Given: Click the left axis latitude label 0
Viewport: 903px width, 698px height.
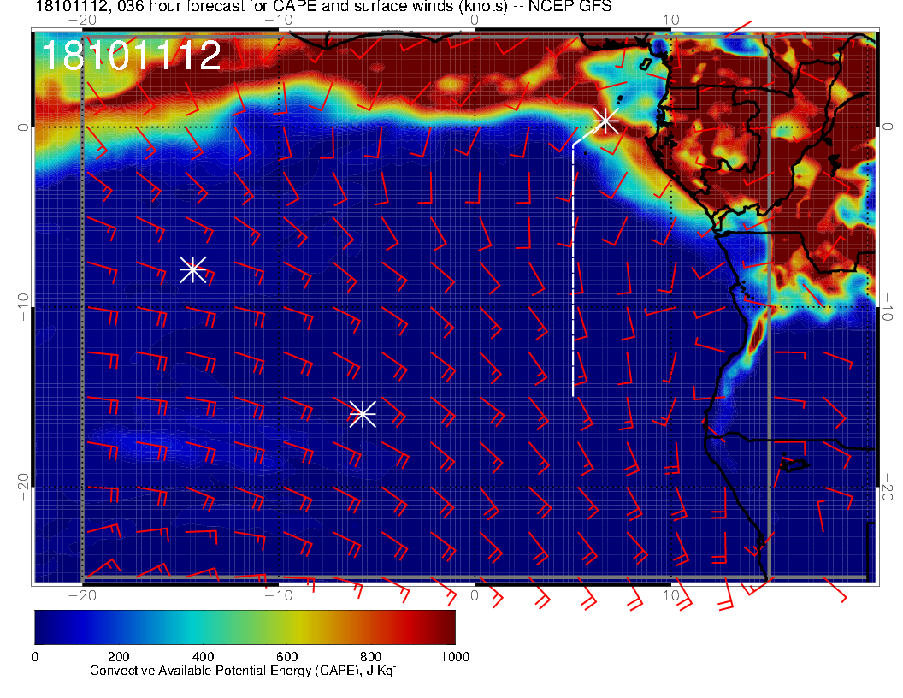Looking at the screenshot, I should click(22, 127).
